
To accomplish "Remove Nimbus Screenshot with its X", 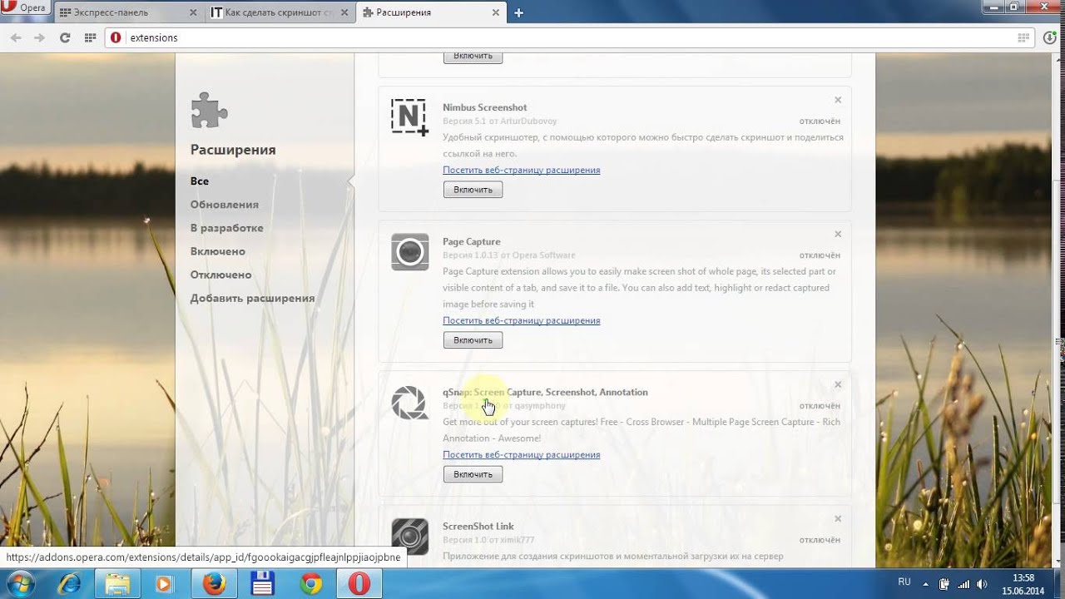I will pyautogui.click(x=838, y=100).
